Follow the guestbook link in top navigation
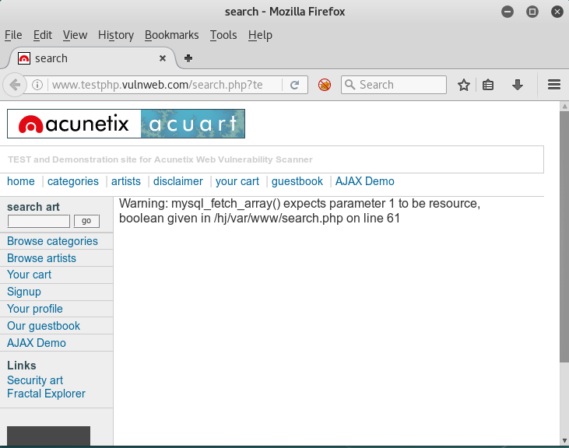The height and width of the screenshot is (448, 569). pyautogui.click(x=297, y=181)
